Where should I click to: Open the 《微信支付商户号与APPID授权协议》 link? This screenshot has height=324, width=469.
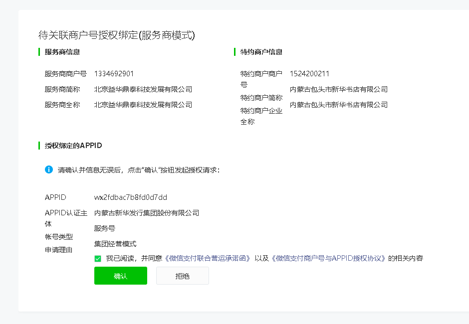[x=329, y=258]
